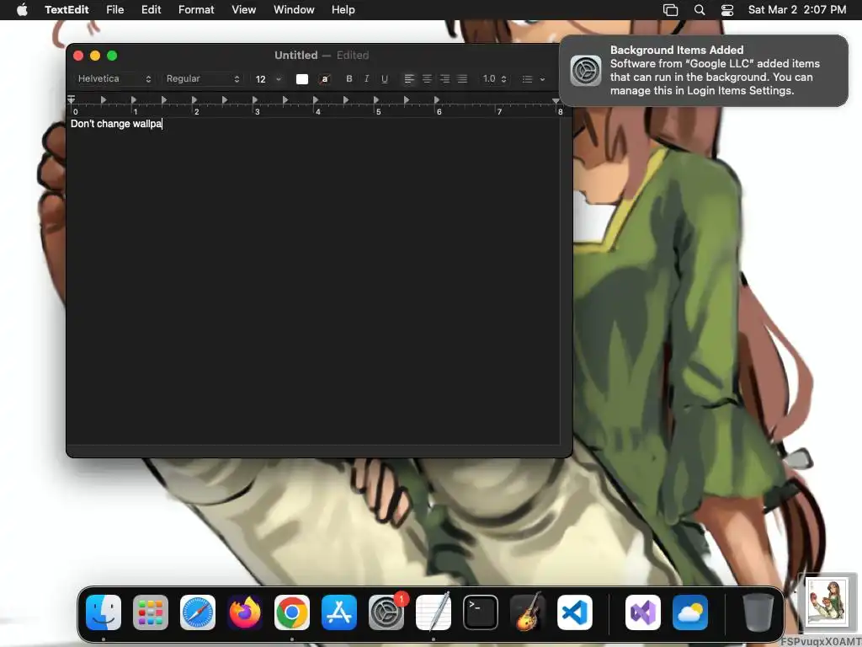This screenshot has height=647, width=862.
Task: Toggle underline formatting in TextEdit toolbar
Action: [385, 78]
